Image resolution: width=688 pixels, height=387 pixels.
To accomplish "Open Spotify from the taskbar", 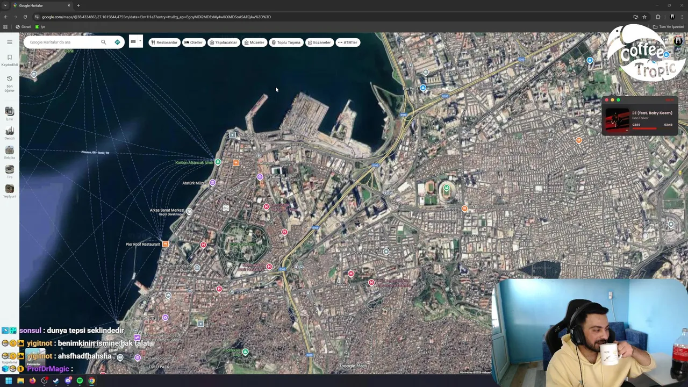I will click(80, 381).
